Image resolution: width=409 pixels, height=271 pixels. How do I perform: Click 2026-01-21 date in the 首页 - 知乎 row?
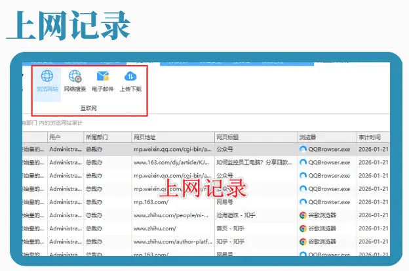click(374, 228)
